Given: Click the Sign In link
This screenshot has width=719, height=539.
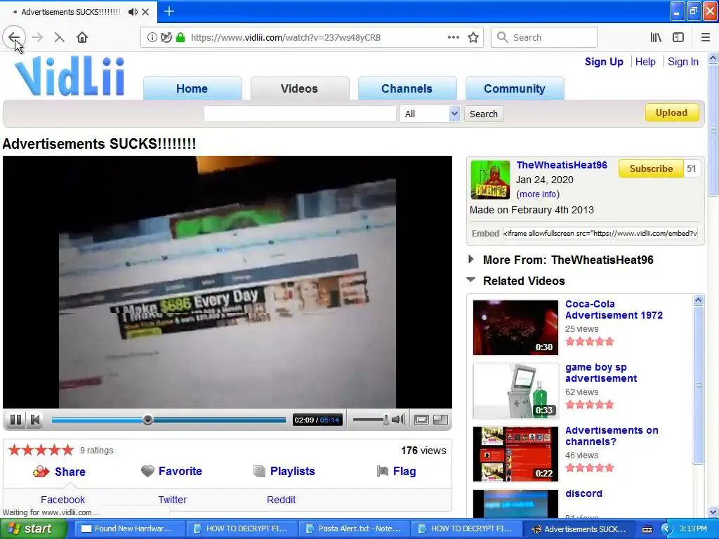Looking at the screenshot, I should tap(682, 62).
